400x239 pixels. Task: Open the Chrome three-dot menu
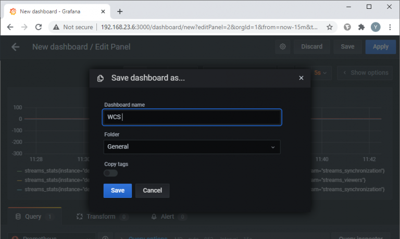pos(390,27)
